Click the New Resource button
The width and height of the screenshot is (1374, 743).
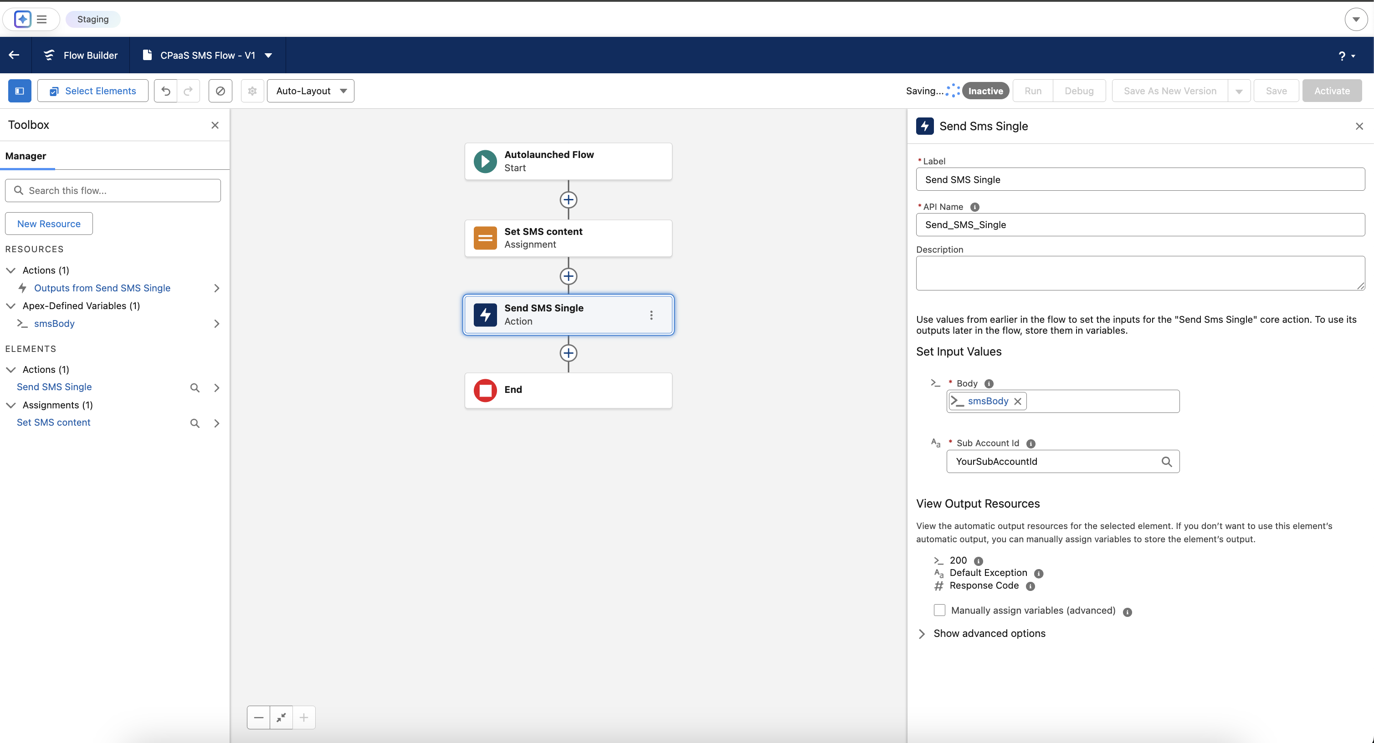click(x=49, y=224)
